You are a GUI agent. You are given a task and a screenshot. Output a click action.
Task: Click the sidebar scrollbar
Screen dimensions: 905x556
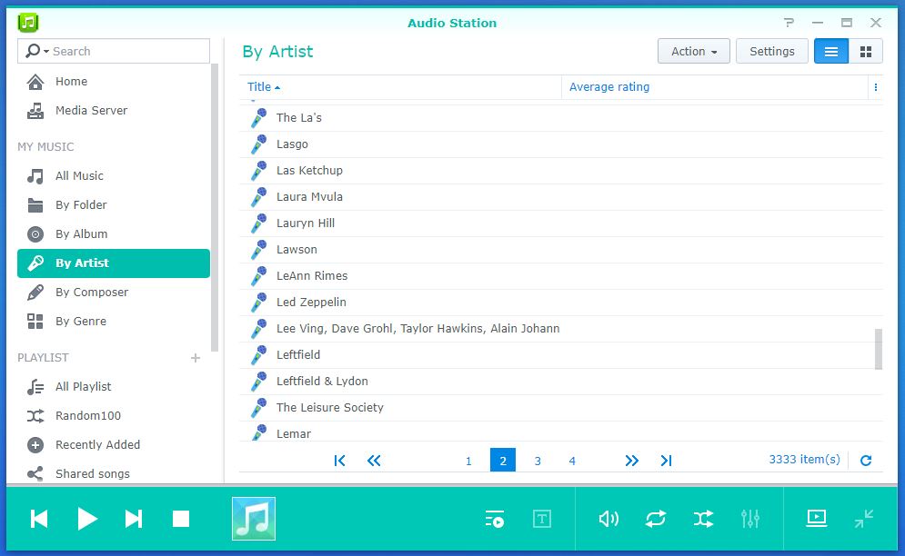215,208
